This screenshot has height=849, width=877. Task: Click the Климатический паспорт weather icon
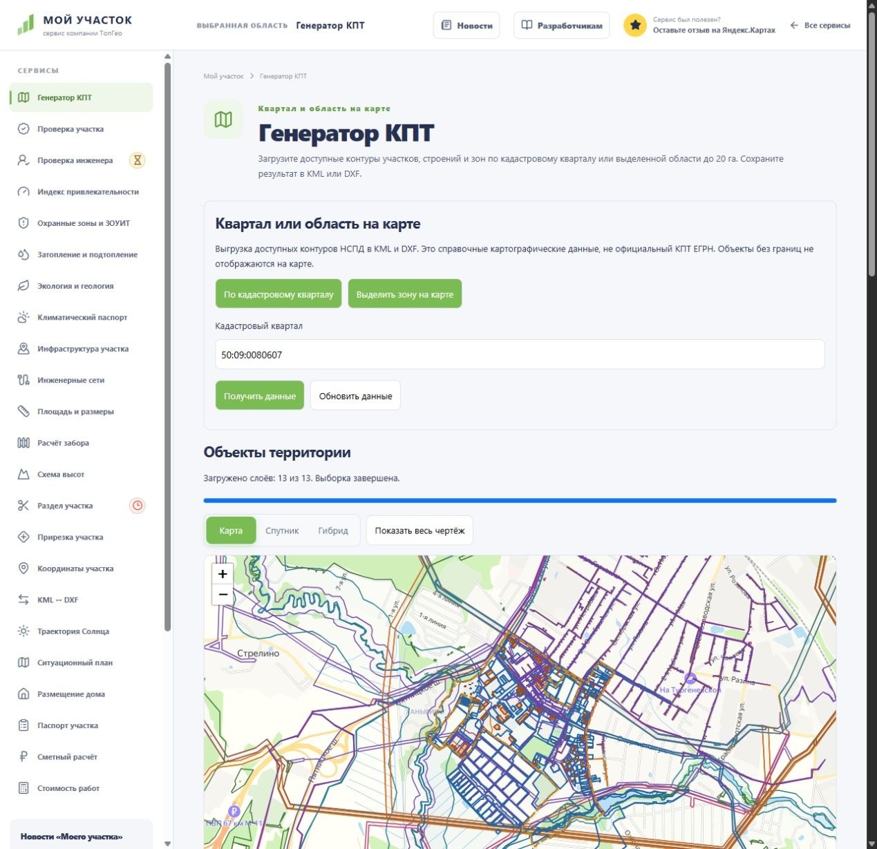click(x=23, y=317)
